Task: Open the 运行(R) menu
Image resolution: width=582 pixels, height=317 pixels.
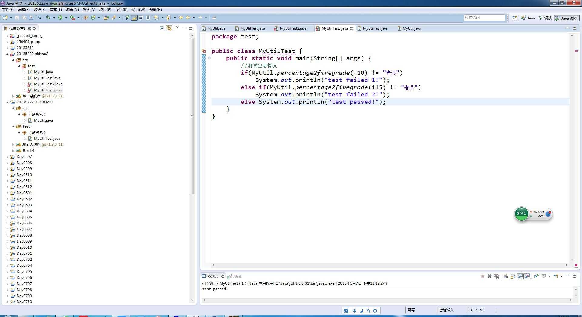Action: click(121, 10)
